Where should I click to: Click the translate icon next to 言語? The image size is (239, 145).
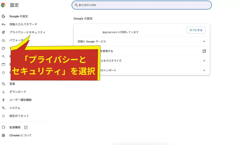coord(3,84)
